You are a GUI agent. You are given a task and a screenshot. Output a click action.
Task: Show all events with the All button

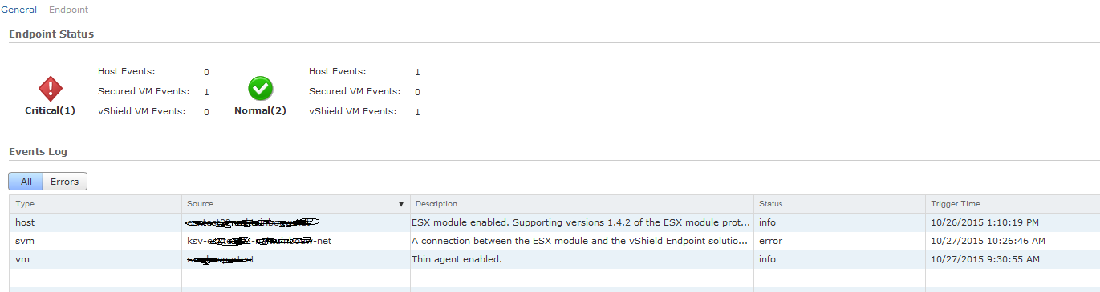26,182
